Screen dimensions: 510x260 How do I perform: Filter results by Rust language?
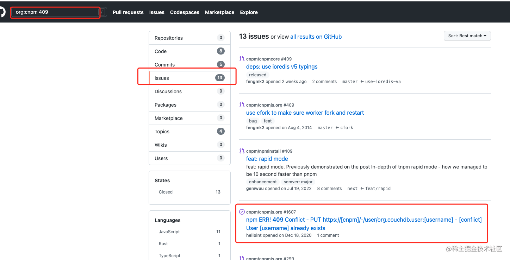189,244
